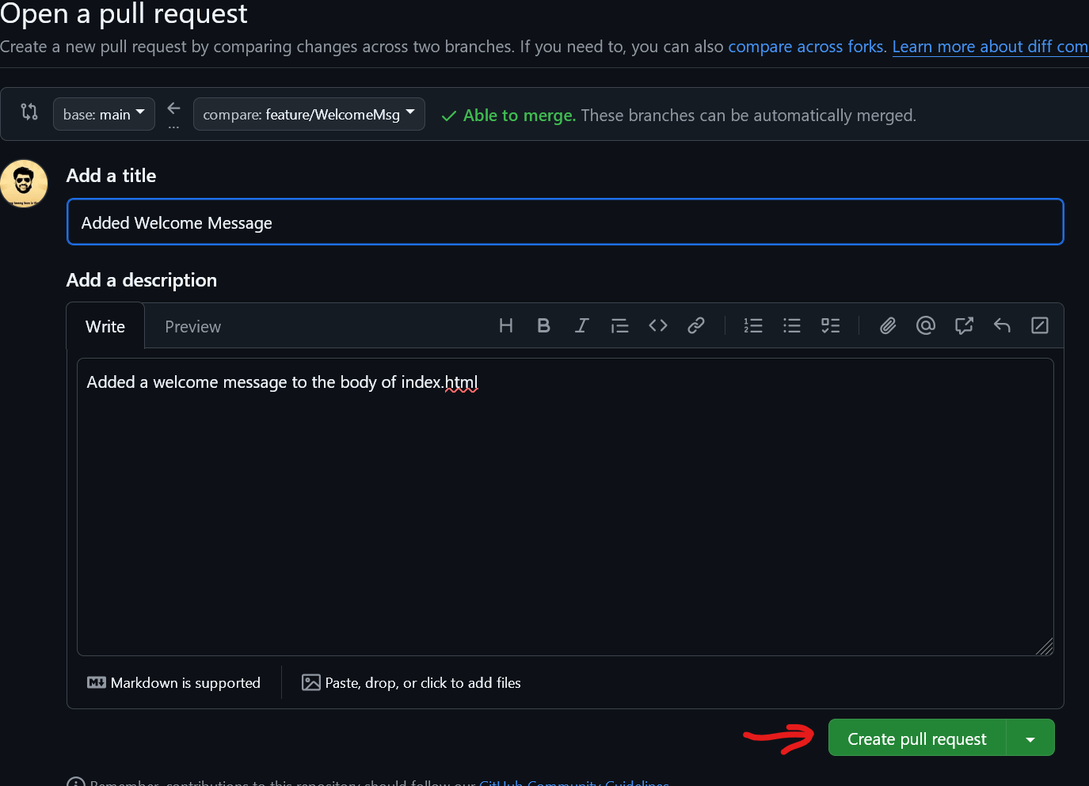Click the 'Able to merge.' status text

(520, 116)
